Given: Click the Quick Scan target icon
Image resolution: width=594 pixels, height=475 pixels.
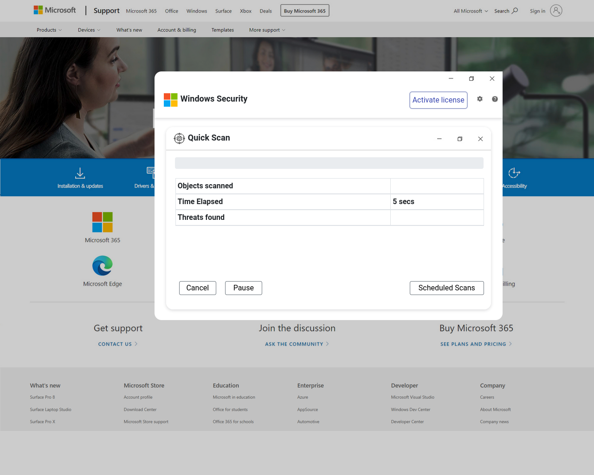Looking at the screenshot, I should [179, 138].
